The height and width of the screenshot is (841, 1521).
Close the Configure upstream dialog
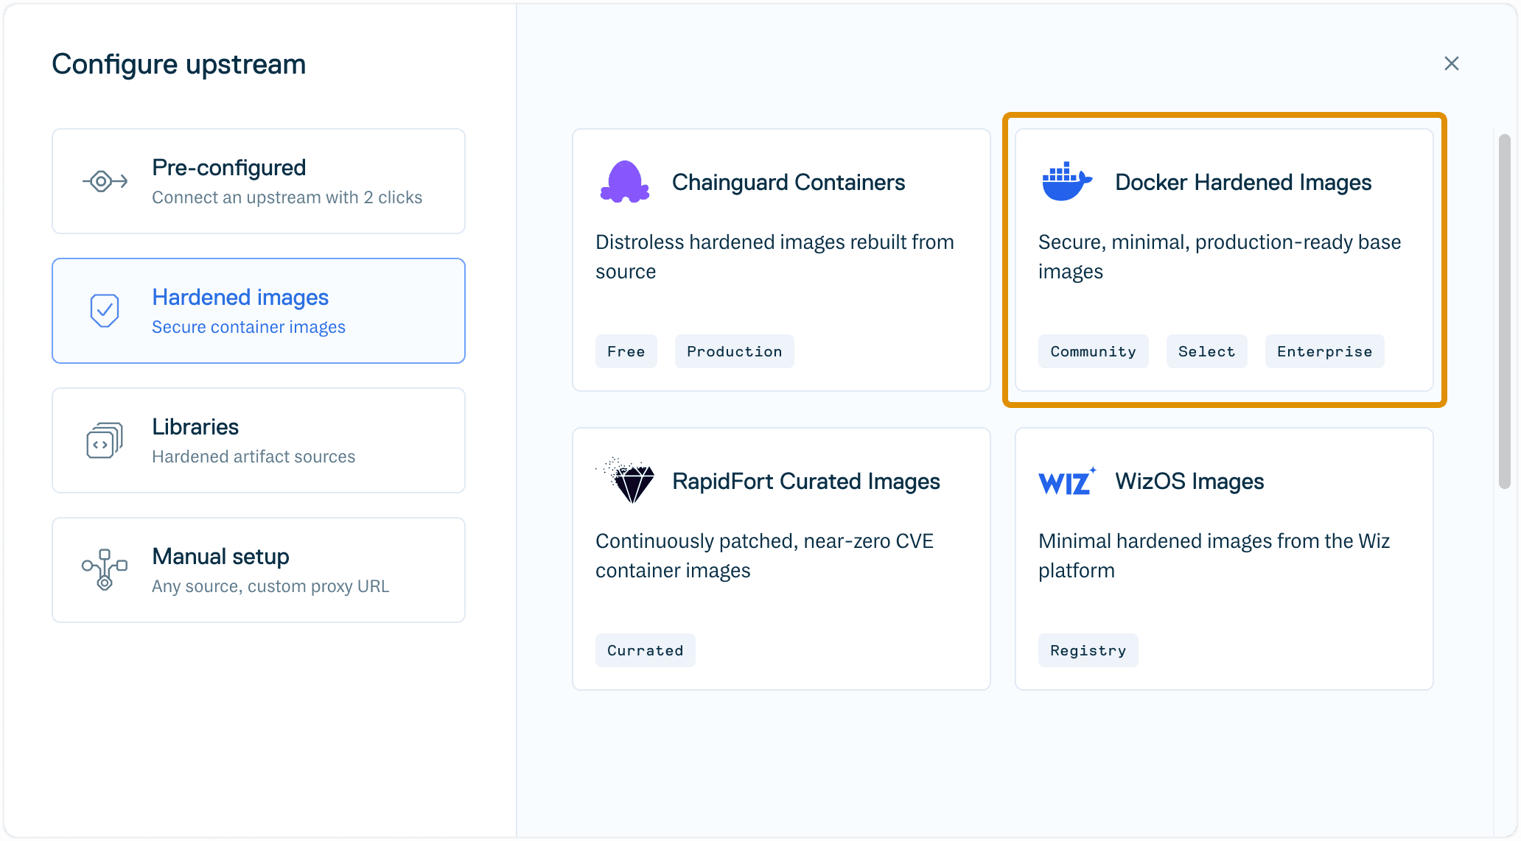(1452, 63)
